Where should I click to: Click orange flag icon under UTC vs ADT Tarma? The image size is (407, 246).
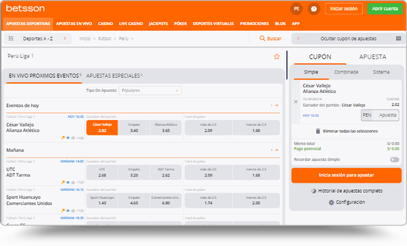(x=63, y=182)
